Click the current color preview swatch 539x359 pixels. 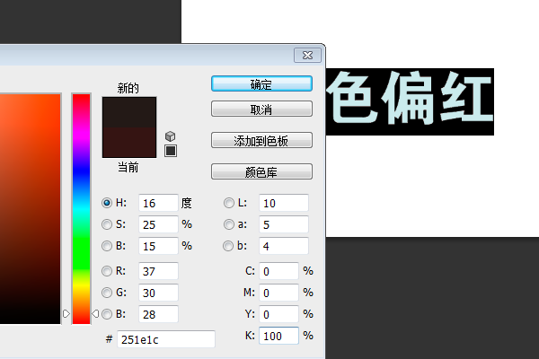[x=129, y=143]
